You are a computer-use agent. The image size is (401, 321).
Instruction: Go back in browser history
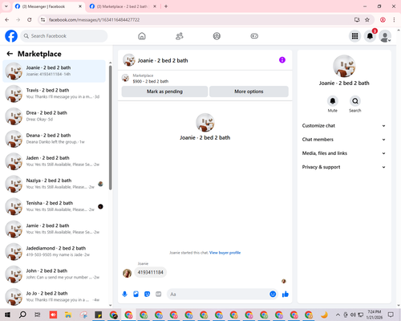click(7, 20)
